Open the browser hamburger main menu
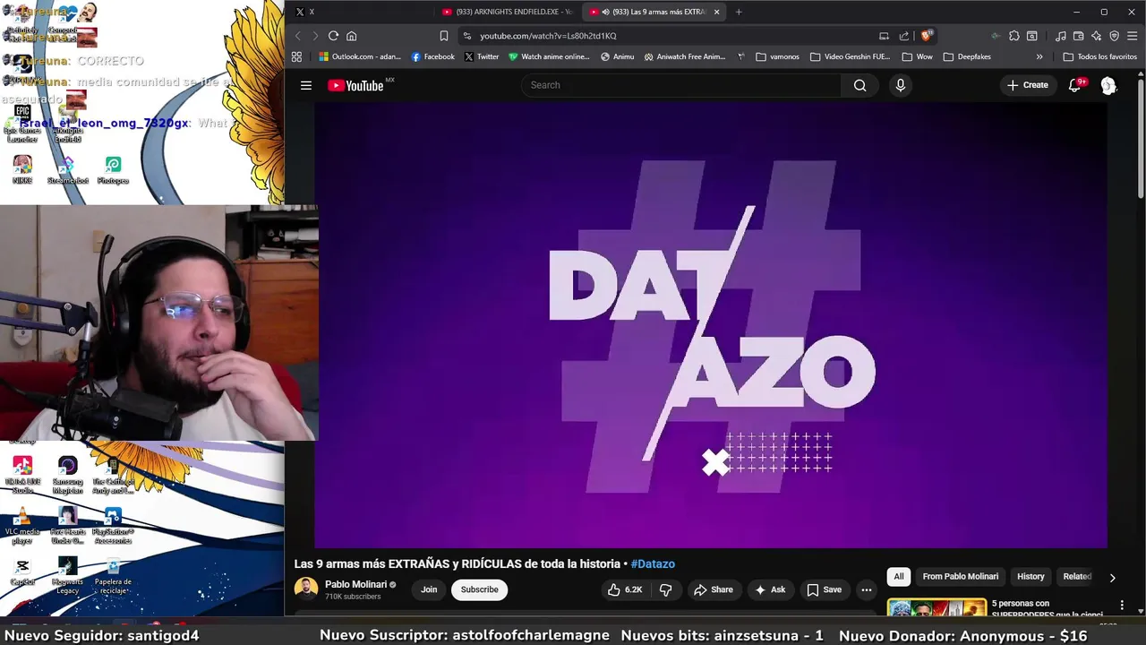Image resolution: width=1146 pixels, height=645 pixels. coord(1133,36)
